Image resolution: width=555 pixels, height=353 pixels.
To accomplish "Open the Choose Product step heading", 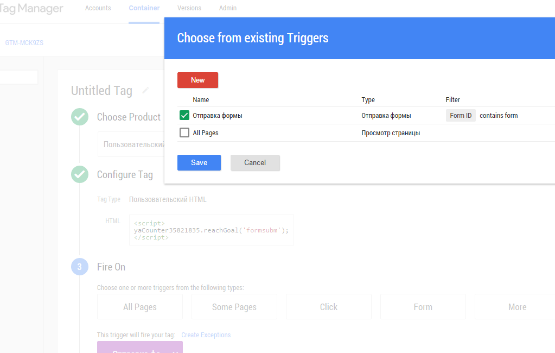I will point(129,117).
